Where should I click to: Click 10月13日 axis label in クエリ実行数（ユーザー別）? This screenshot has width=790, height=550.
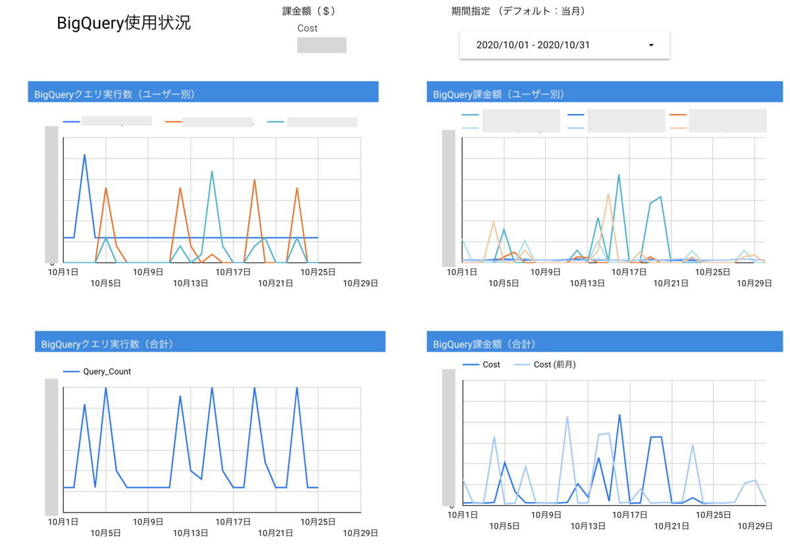point(190,283)
